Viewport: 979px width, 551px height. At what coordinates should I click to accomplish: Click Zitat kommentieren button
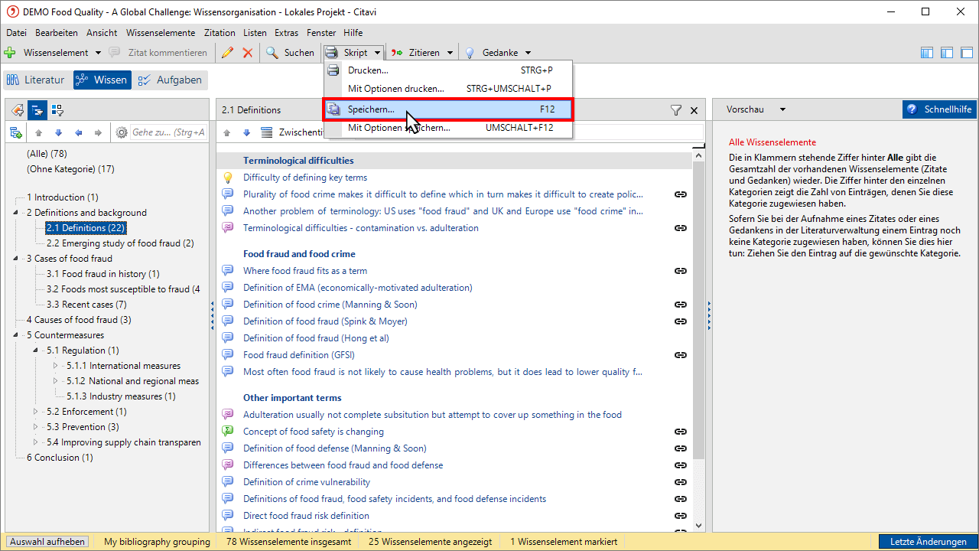pos(159,53)
